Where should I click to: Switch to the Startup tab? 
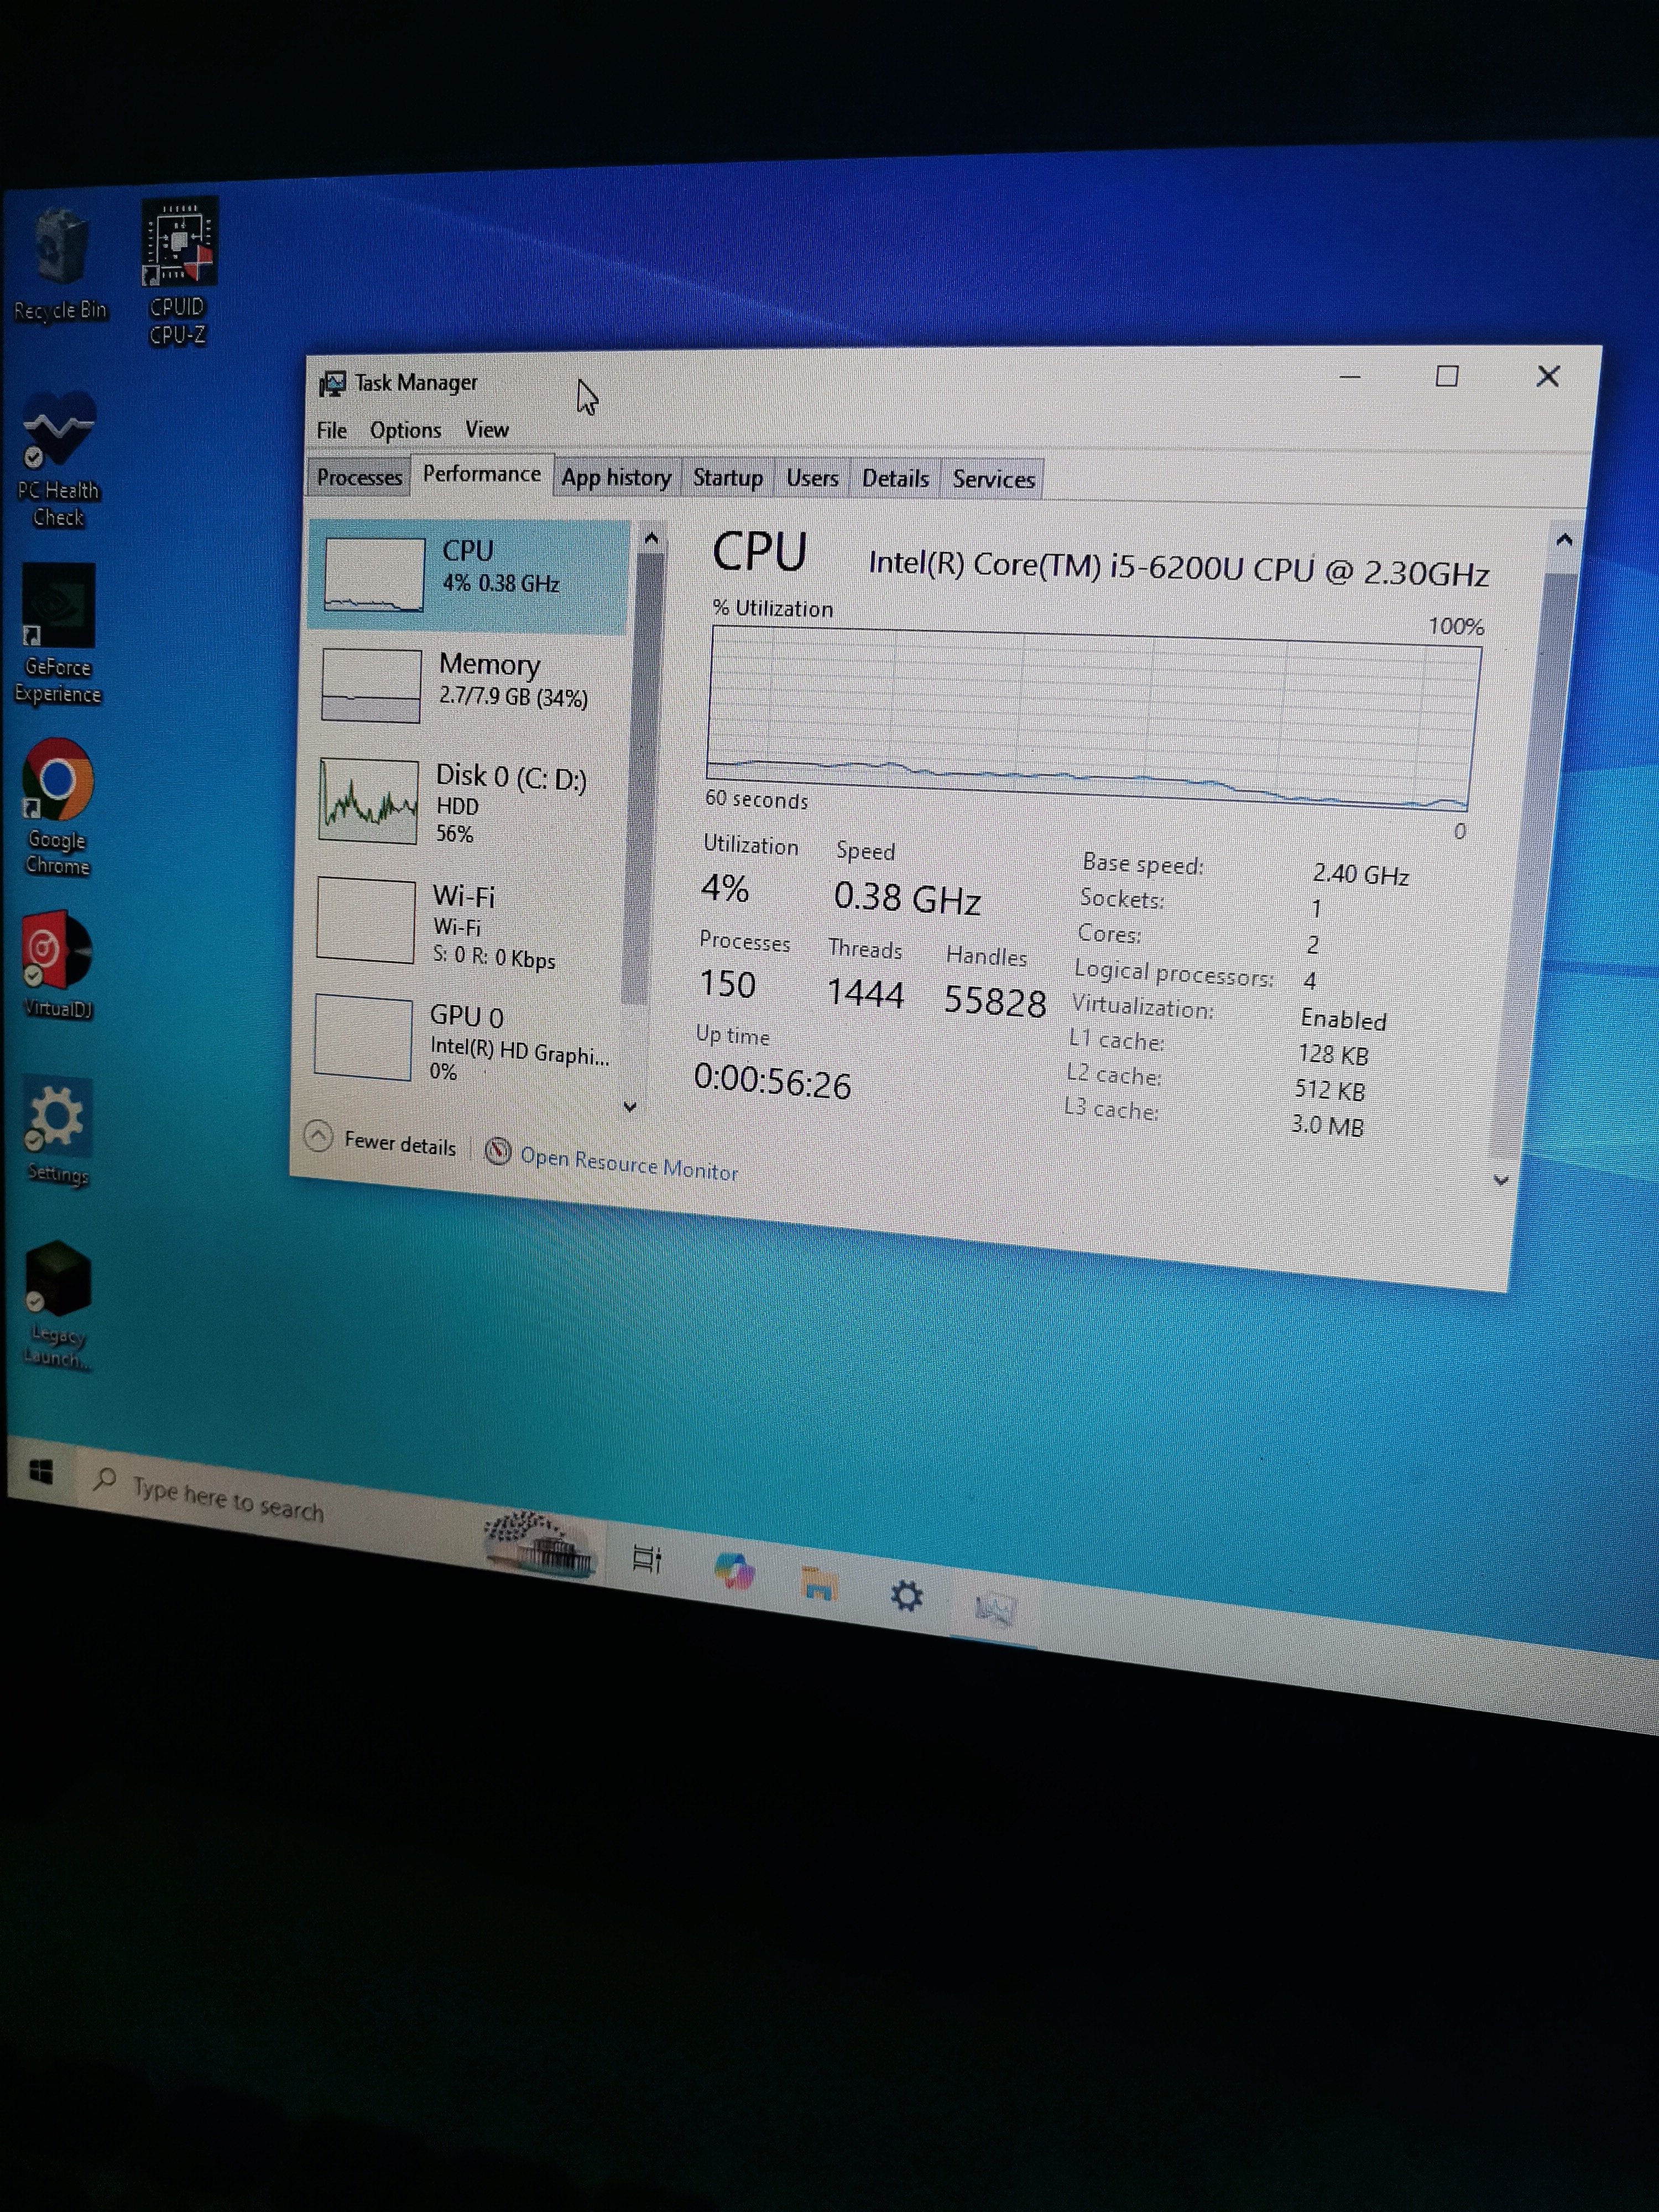[728, 478]
